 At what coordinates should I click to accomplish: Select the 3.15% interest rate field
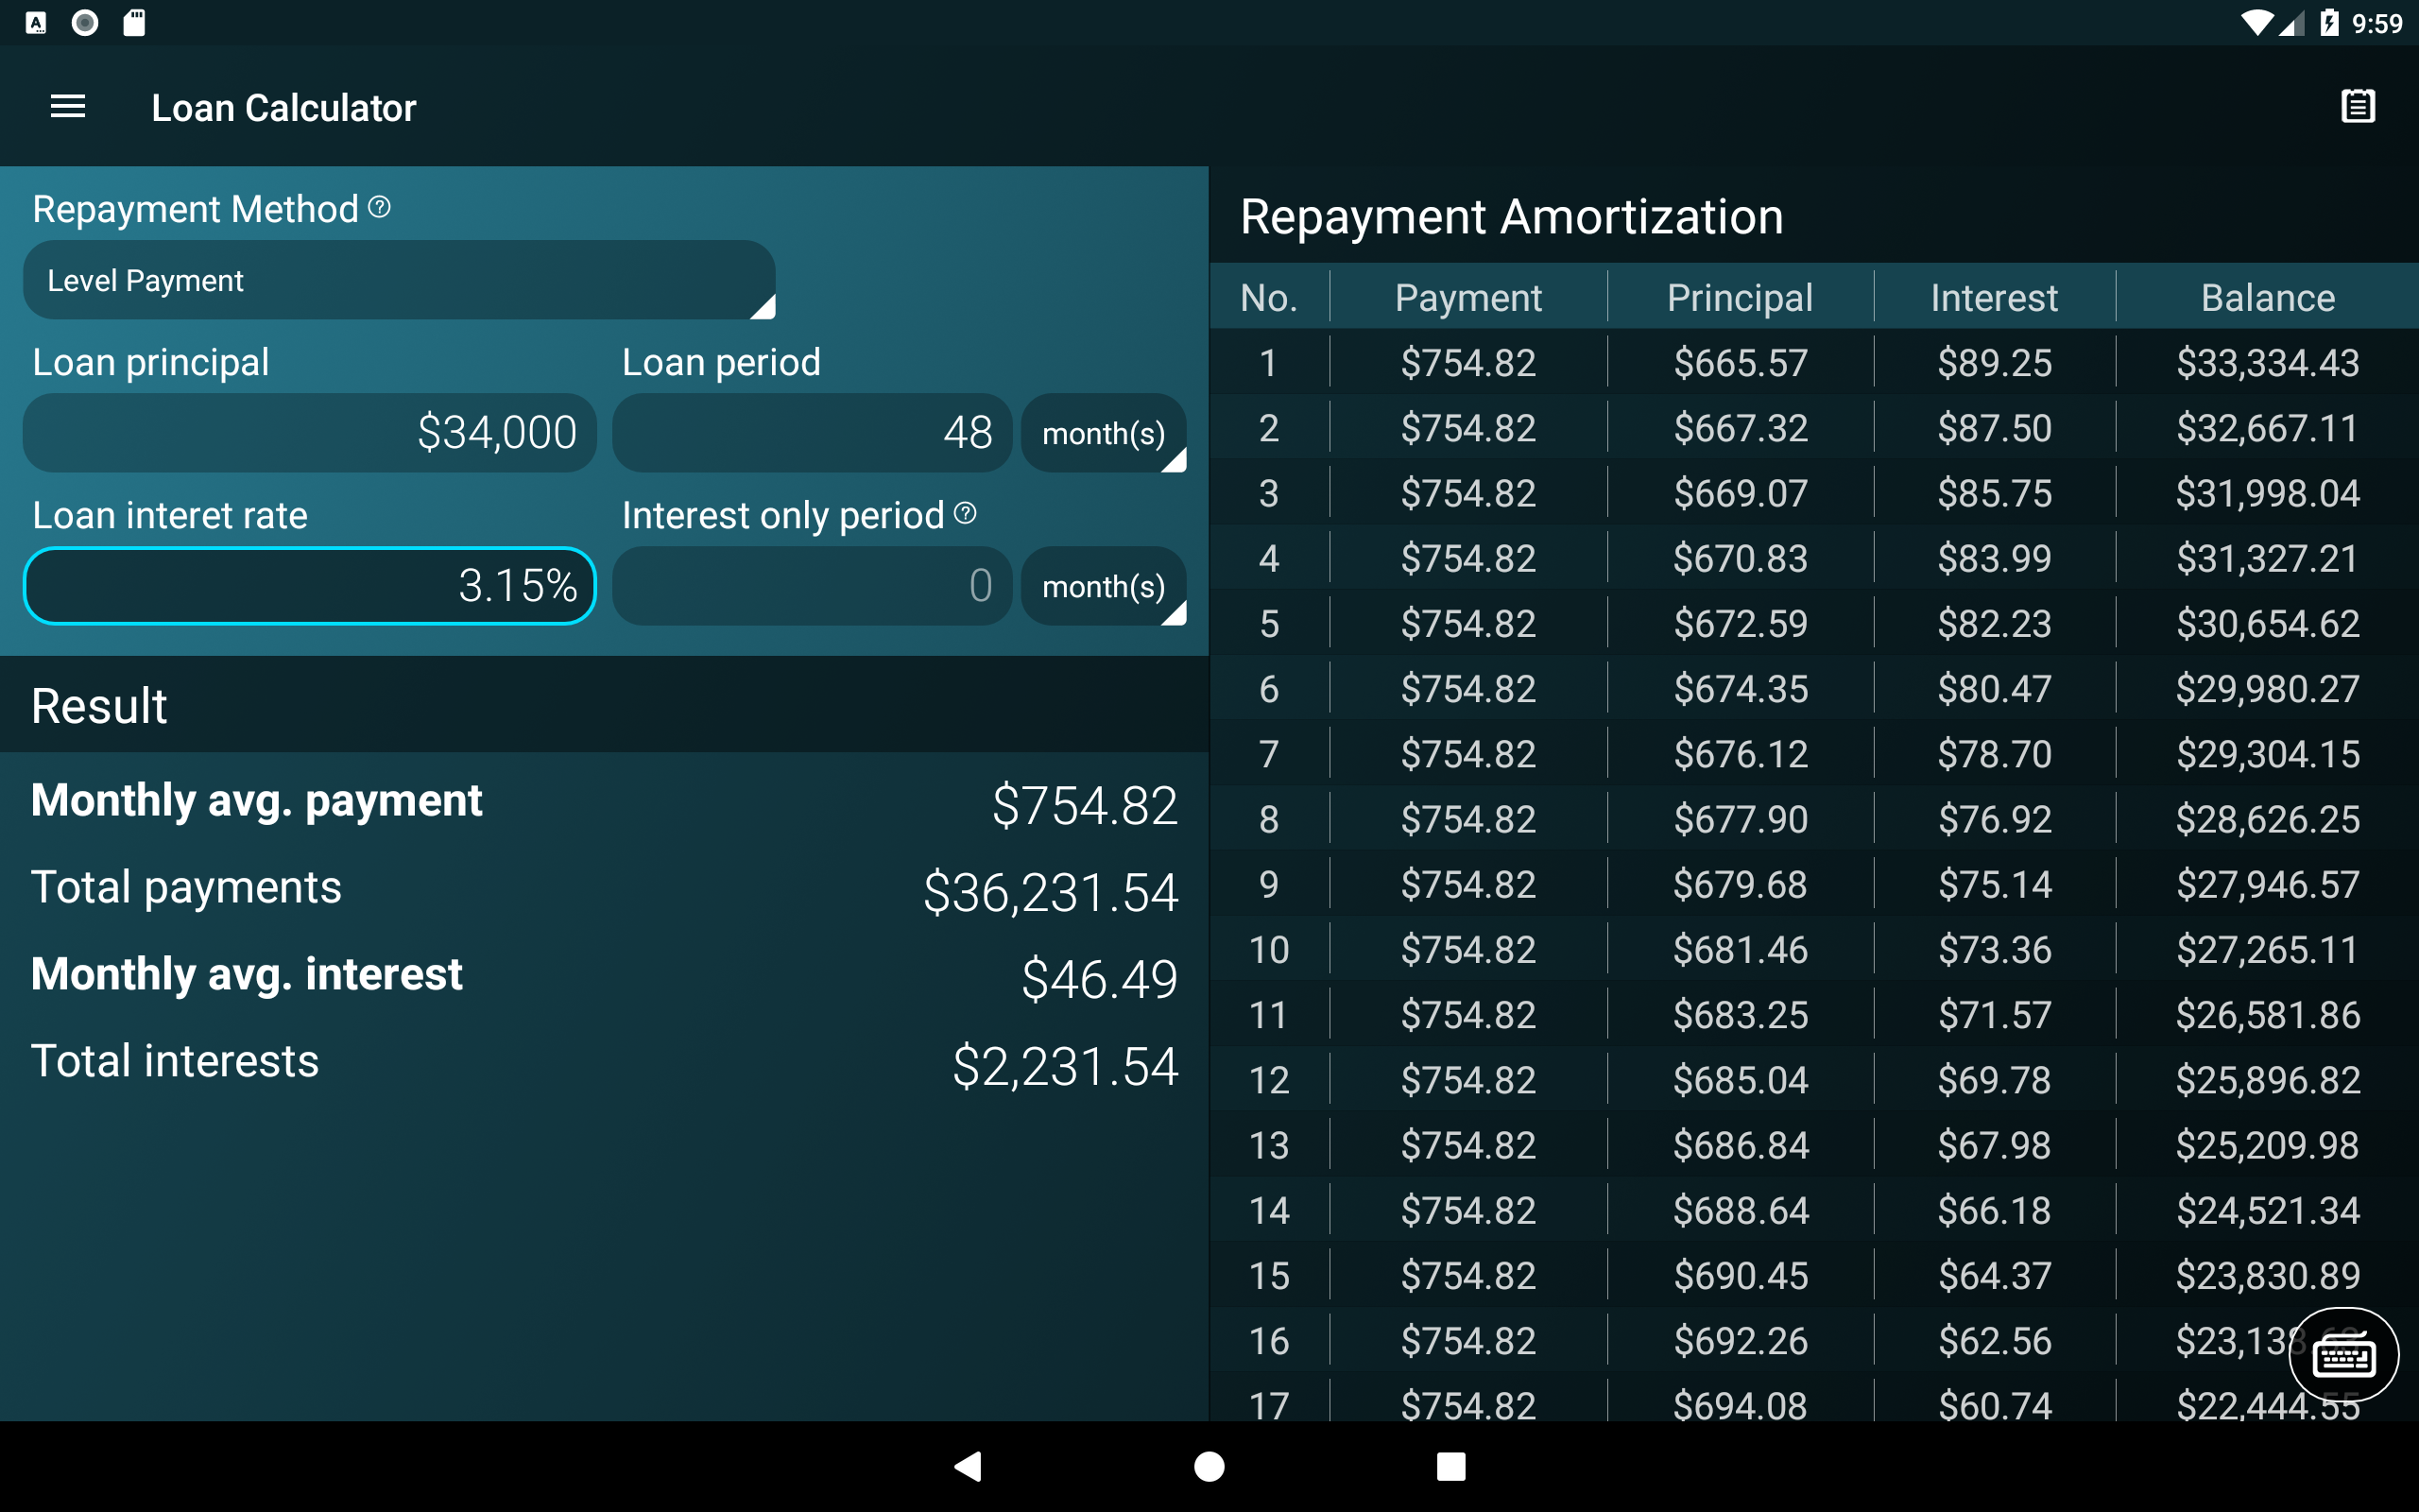pyautogui.click(x=310, y=586)
